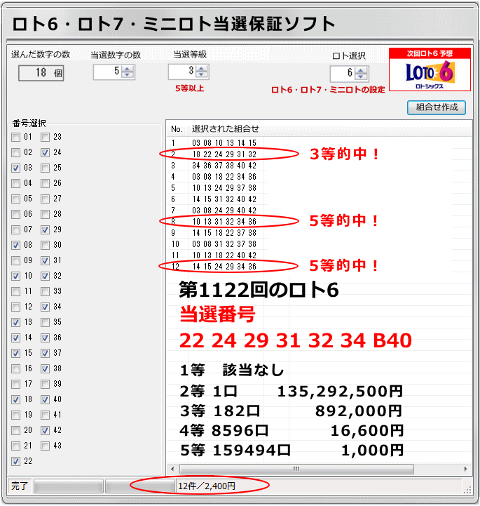Click the ロト6・ロト7・ミニロトの設定 red label
This screenshot has height=506, width=480.
click(328, 90)
